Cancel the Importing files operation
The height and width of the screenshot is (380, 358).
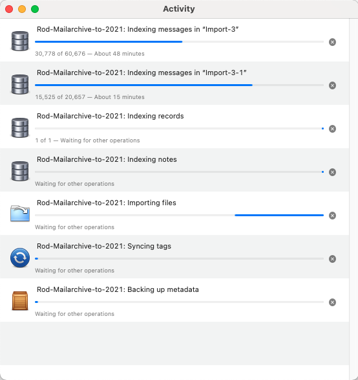[332, 216]
